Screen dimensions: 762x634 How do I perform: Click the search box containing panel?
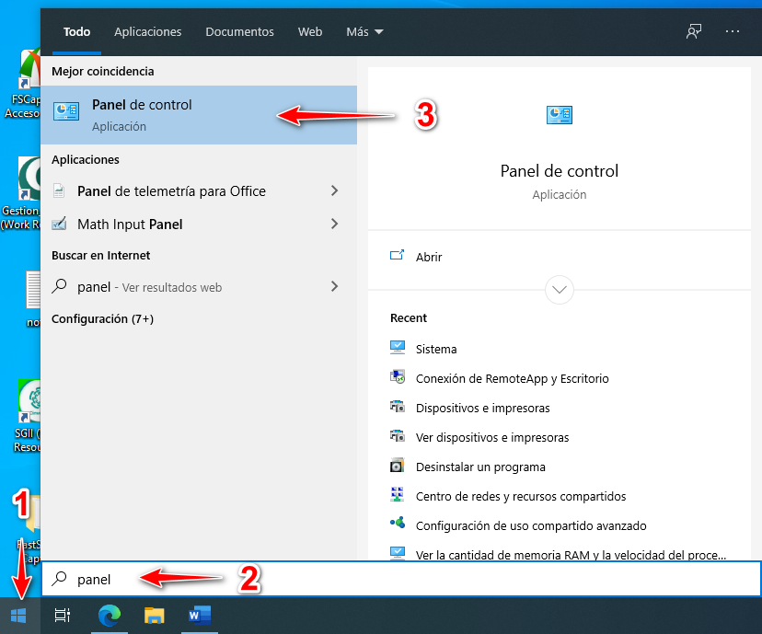pos(400,579)
